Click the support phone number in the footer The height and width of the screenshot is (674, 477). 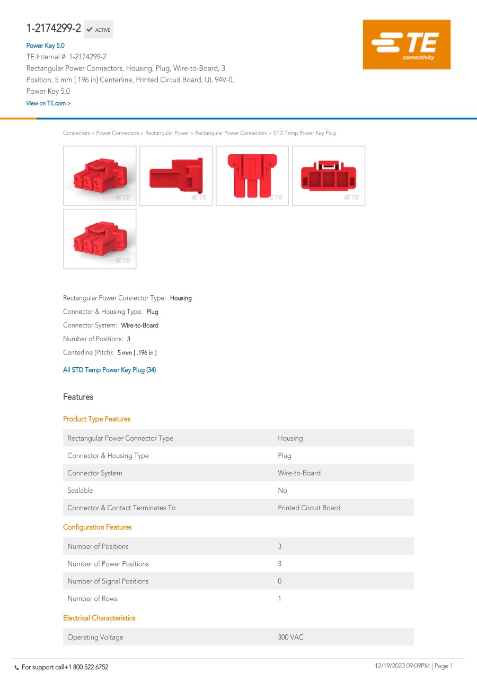pos(86,667)
